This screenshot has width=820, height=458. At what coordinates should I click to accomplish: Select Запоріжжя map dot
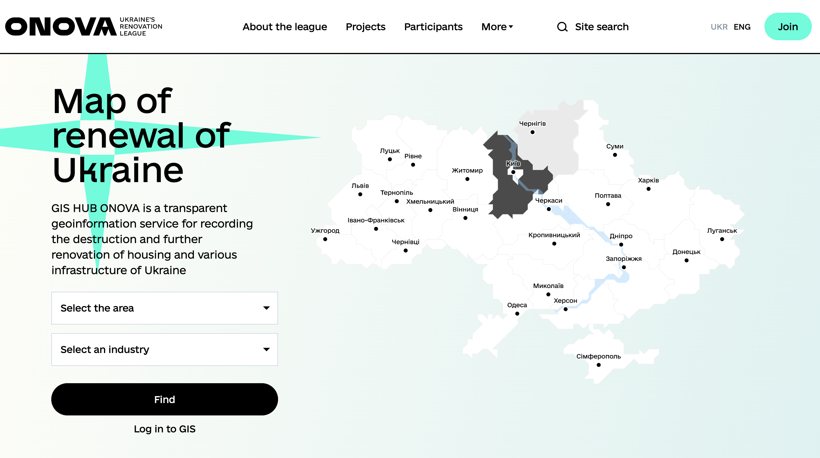[x=624, y=267]
